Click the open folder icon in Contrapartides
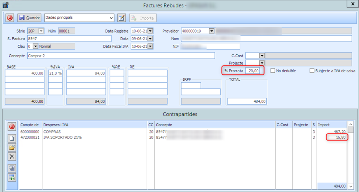This screenshot has height=192, width=359. click(12, 148)
